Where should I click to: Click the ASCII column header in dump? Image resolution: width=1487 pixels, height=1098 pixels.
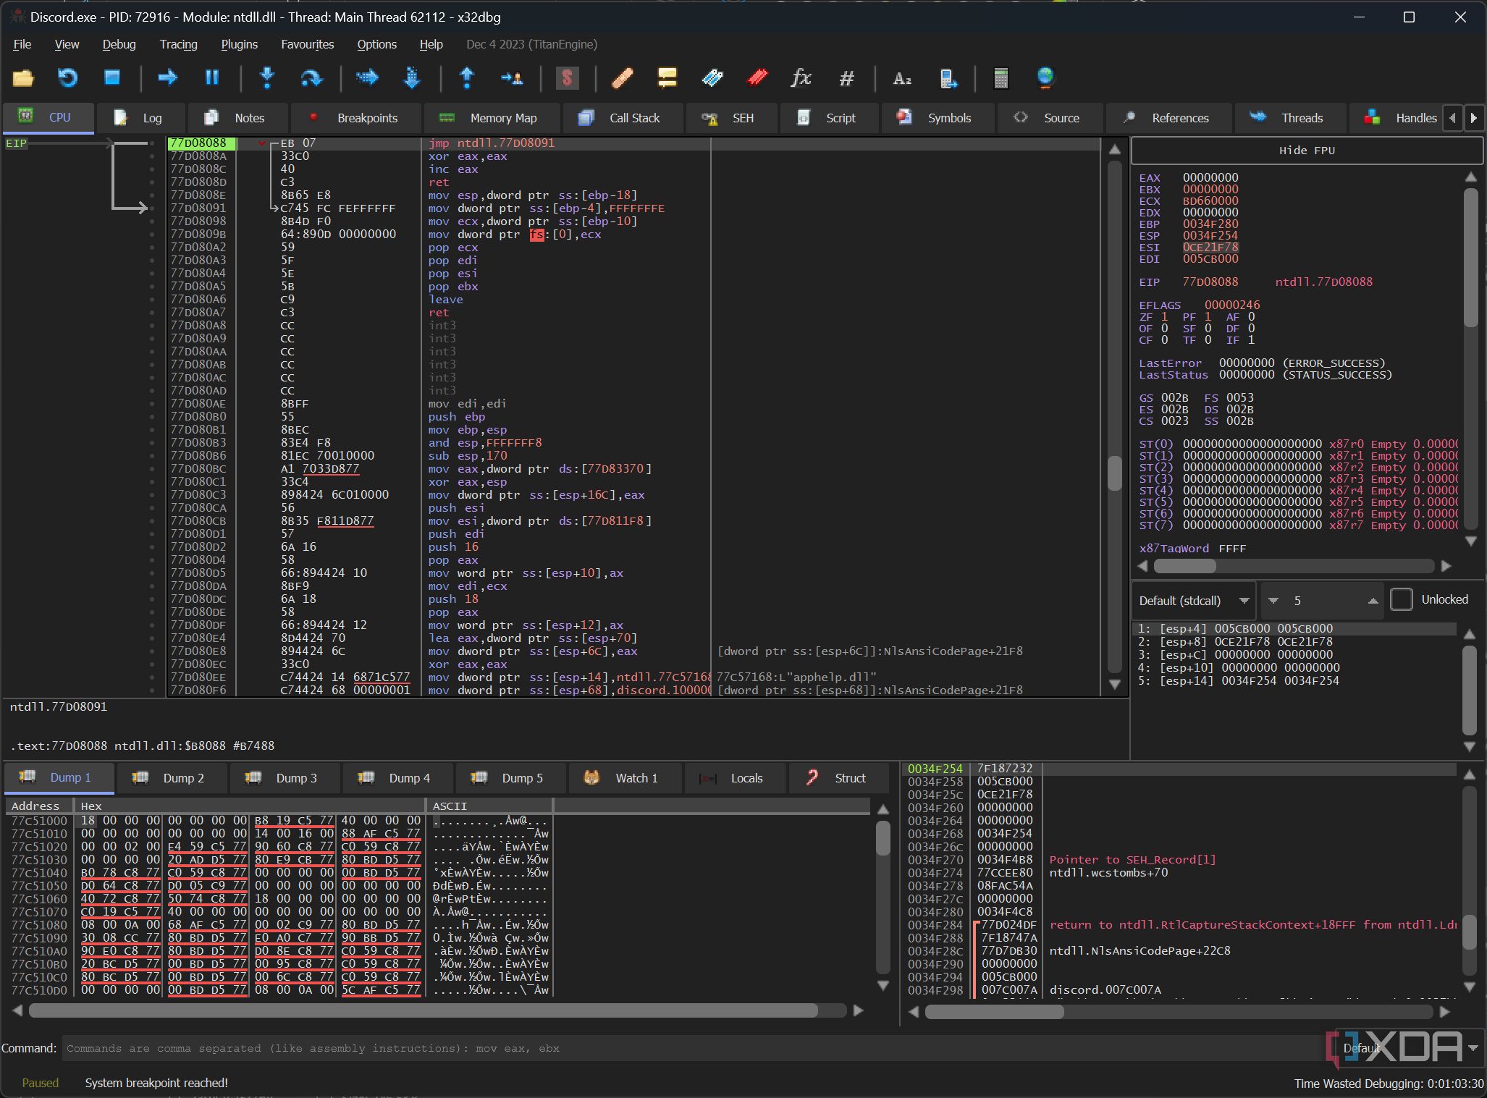489,806
